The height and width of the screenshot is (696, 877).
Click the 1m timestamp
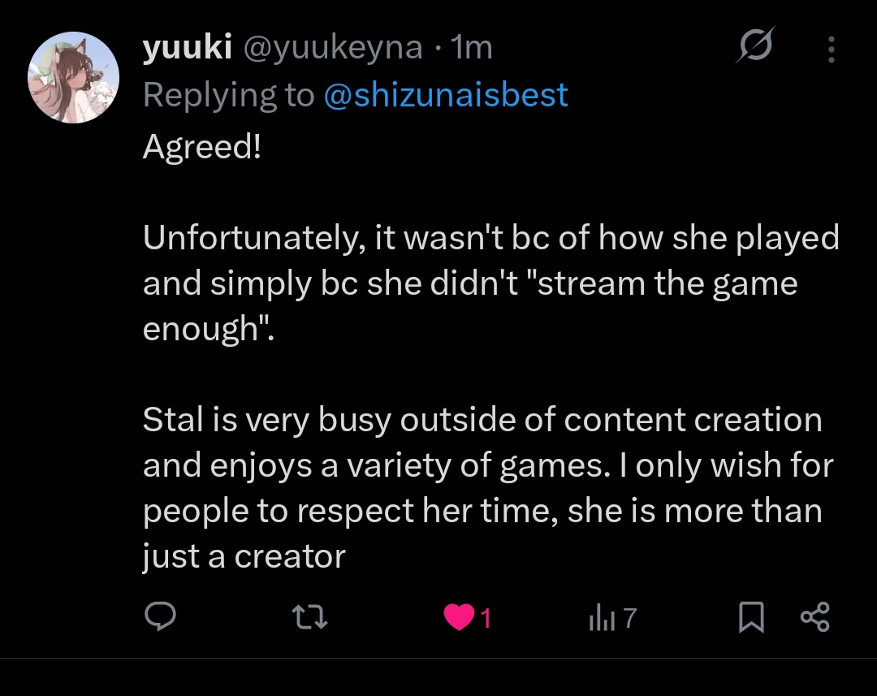472,48
